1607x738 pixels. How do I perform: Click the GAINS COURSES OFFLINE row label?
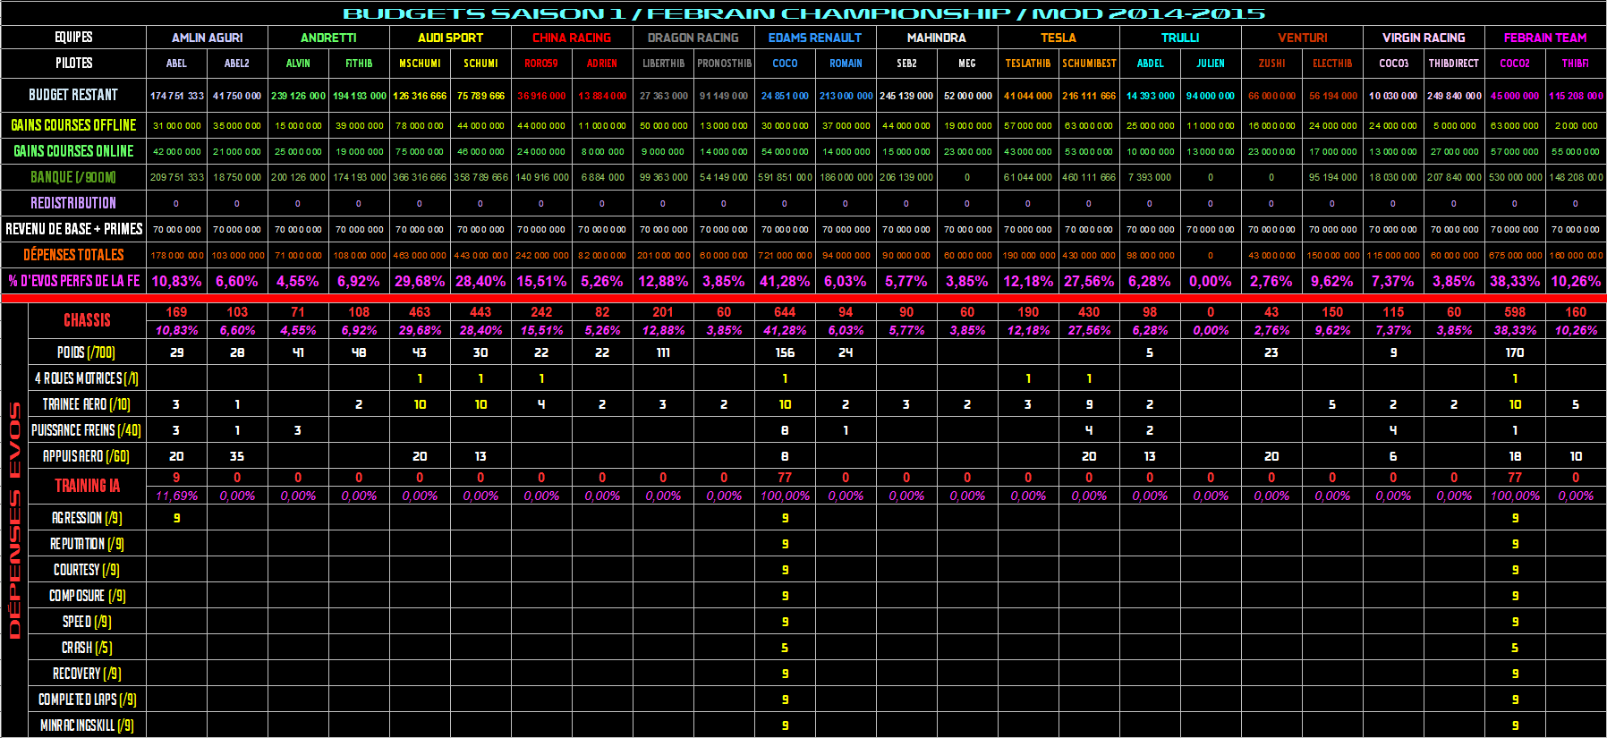pyautogui.click(x=73, y=125)
